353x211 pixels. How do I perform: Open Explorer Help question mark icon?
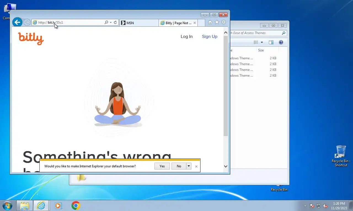click(x=281, y=42)
